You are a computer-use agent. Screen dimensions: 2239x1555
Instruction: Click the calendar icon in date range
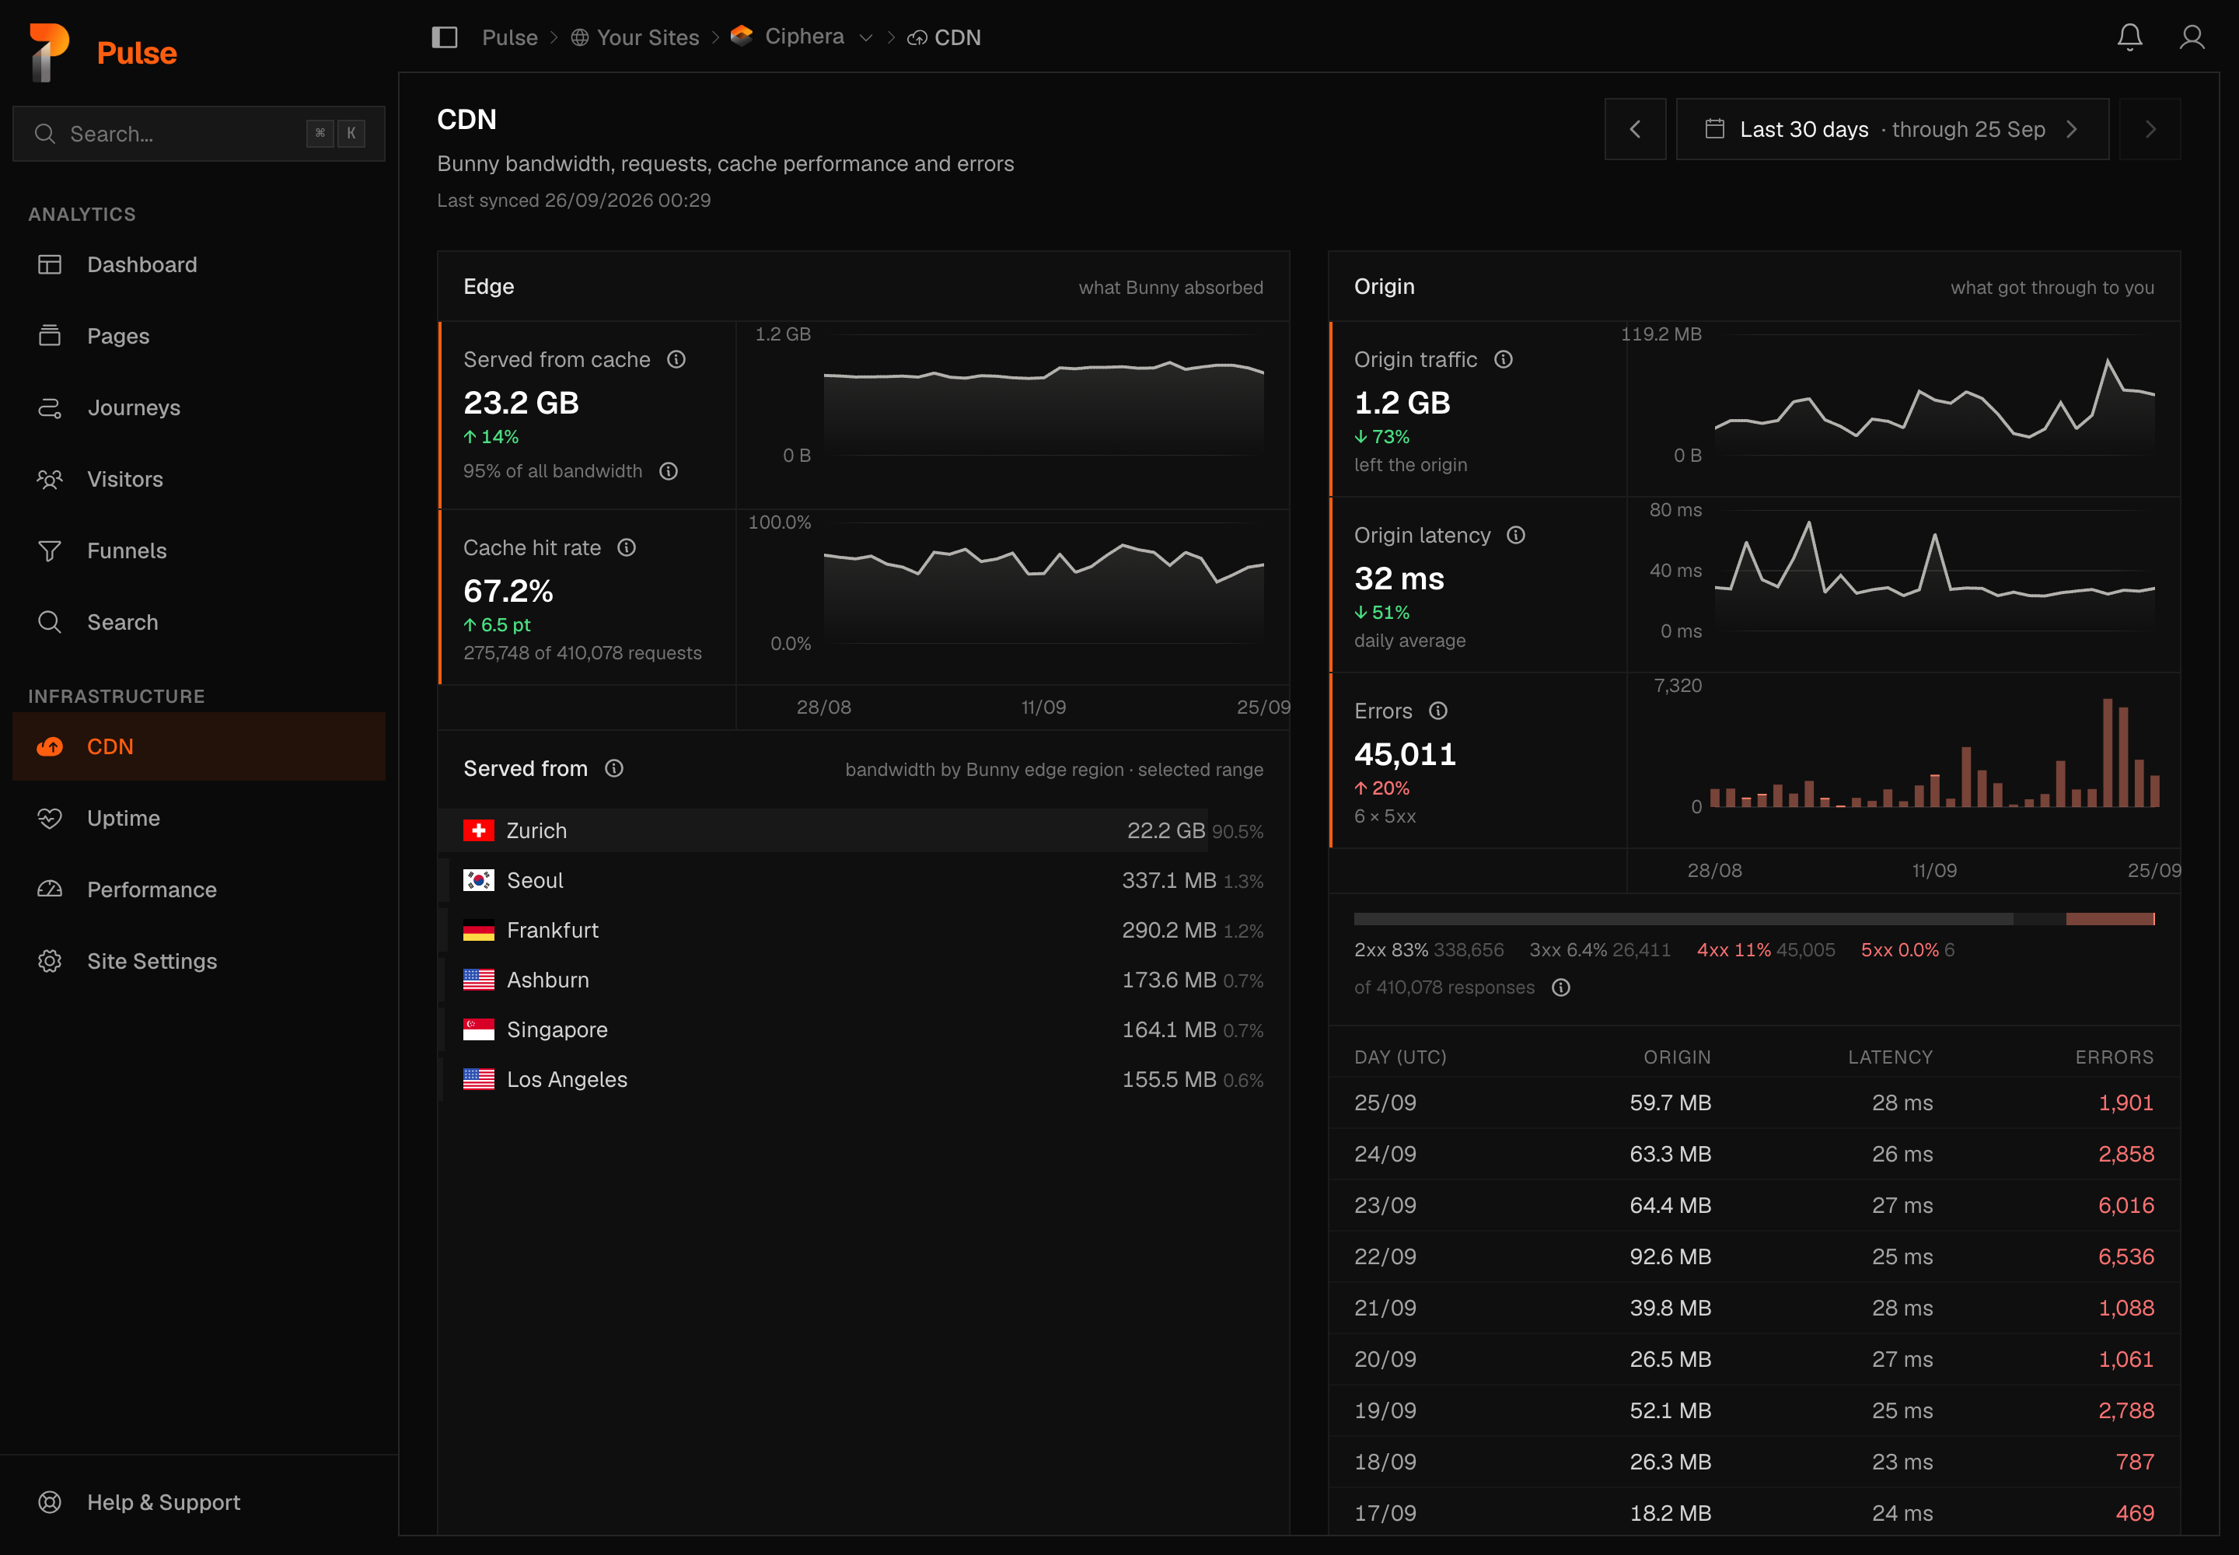tap(1715, 128)
